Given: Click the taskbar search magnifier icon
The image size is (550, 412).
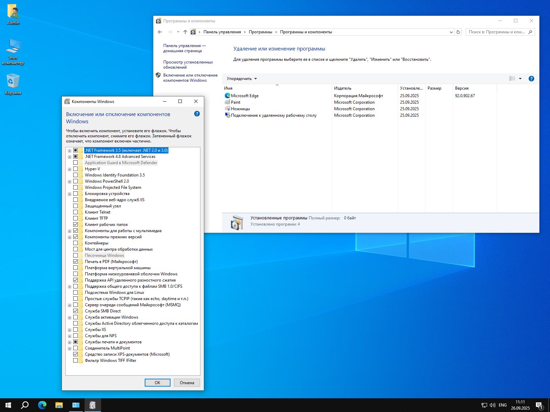Looking at the screenshot, I should coord(25,405).
